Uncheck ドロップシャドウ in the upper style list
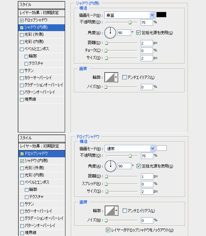This screenshot has width=206, height=236. (22, 20)
